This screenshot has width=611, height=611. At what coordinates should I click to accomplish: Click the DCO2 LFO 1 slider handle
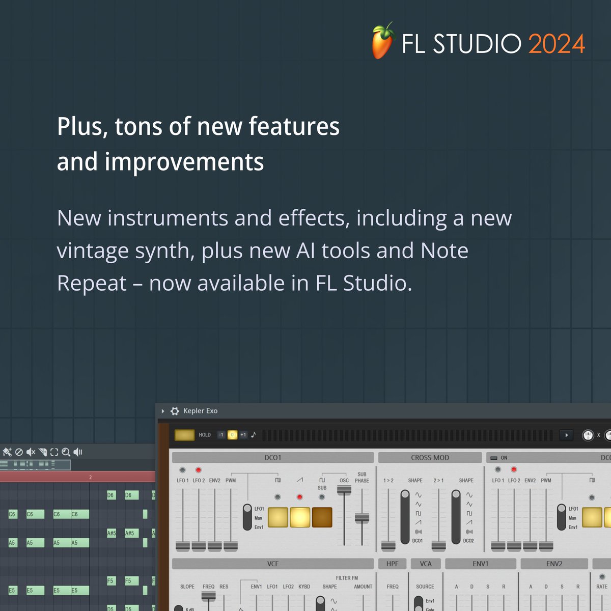(498, 546)
